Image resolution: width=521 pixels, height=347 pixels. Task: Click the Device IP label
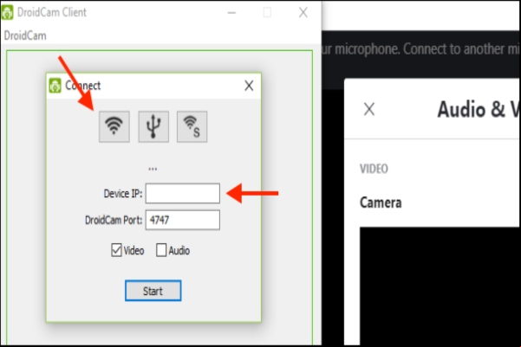pos(123,194)
